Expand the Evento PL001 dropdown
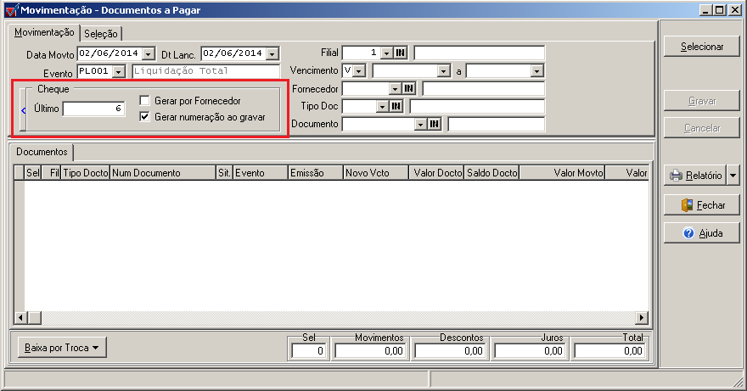 [x=119, y=71]
